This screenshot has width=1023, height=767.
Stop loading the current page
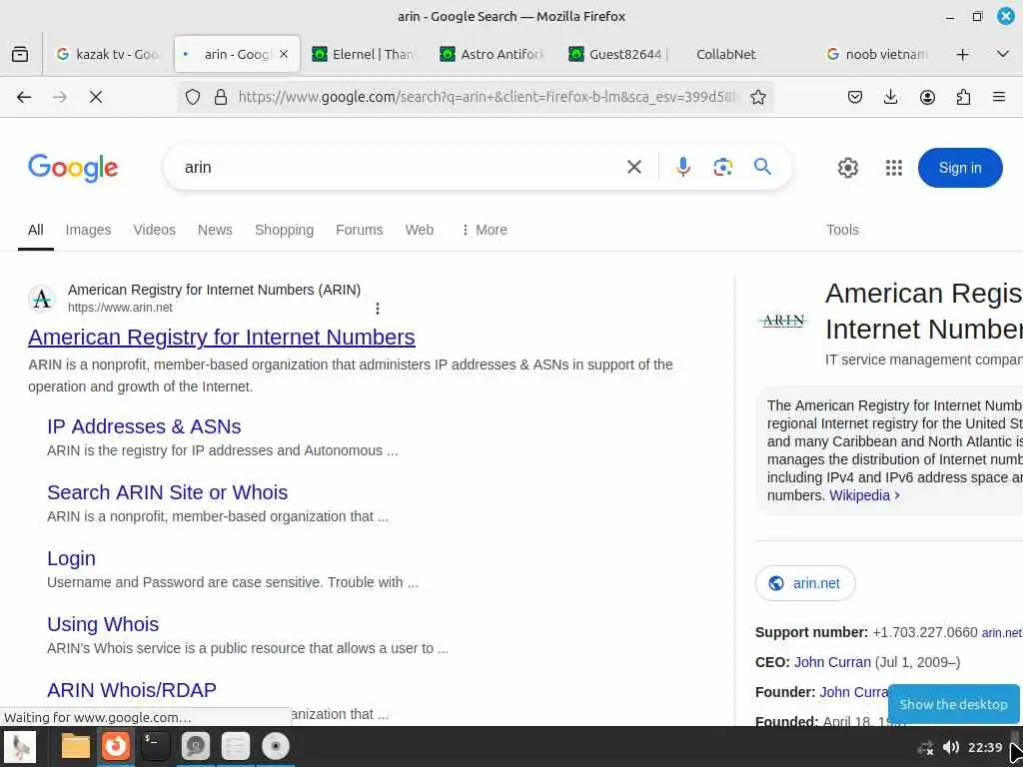pyautogui.click(x=95, y=97)
